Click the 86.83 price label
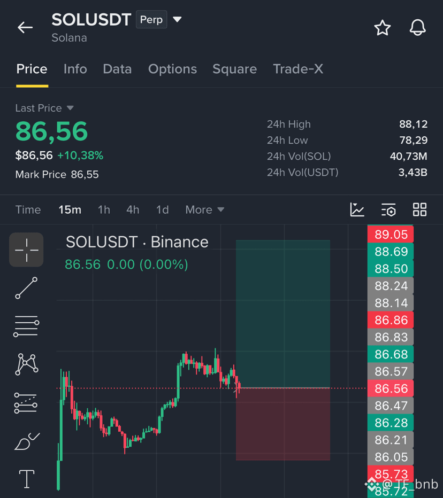The height and width of the screenshot is (498, 443). [391, 337]
